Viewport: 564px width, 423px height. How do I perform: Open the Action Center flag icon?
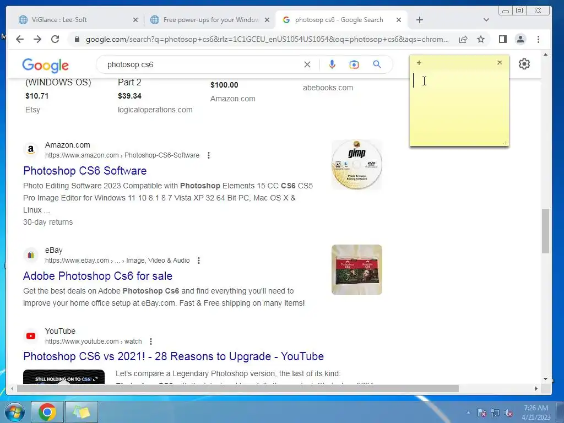(481, 413)
